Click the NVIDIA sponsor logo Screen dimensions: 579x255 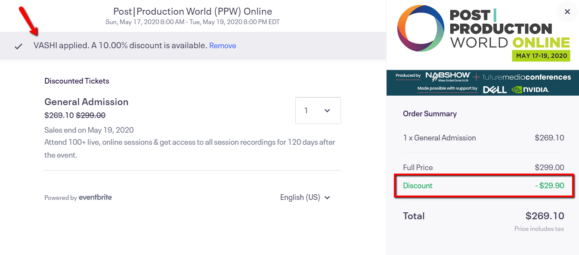(x=530, y=90)
